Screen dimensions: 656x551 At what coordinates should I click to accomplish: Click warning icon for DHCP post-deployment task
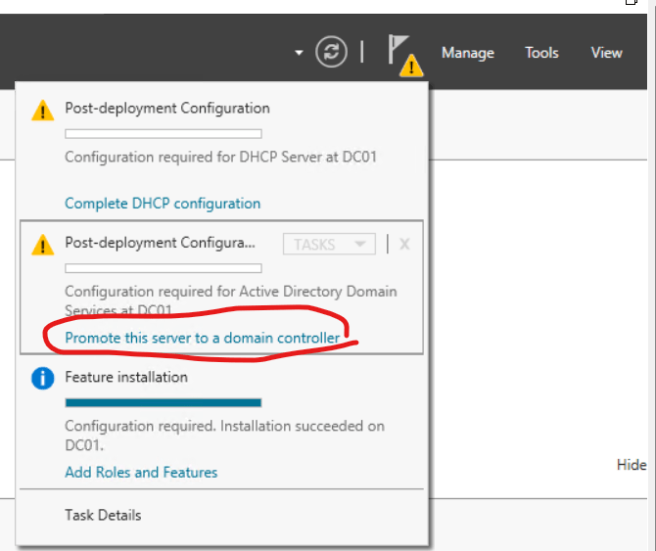click(x=43, y=111)
